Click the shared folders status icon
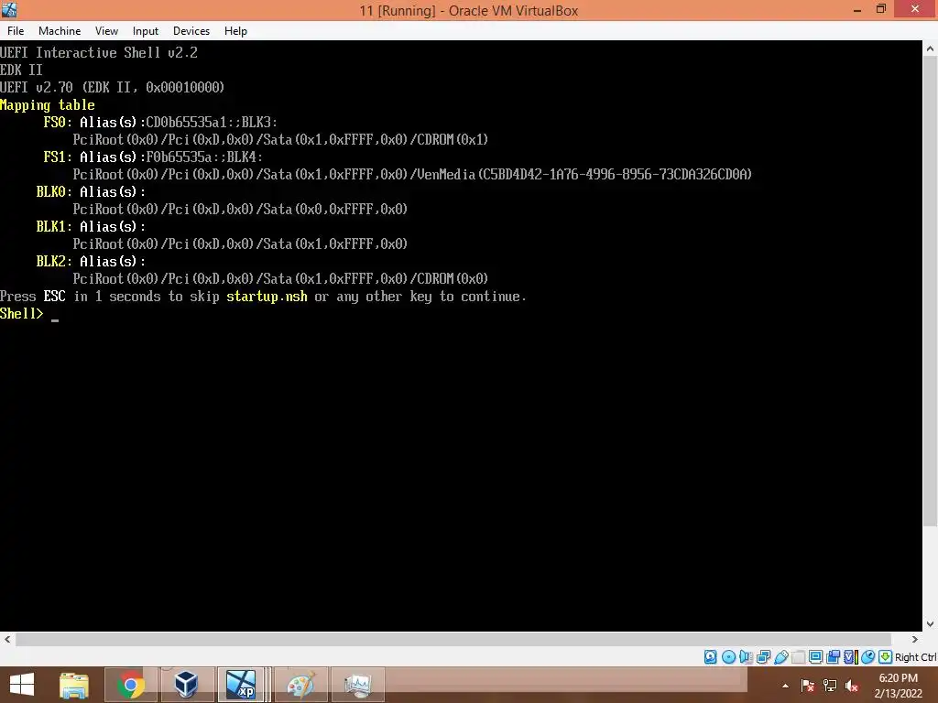 click(798, 657)
